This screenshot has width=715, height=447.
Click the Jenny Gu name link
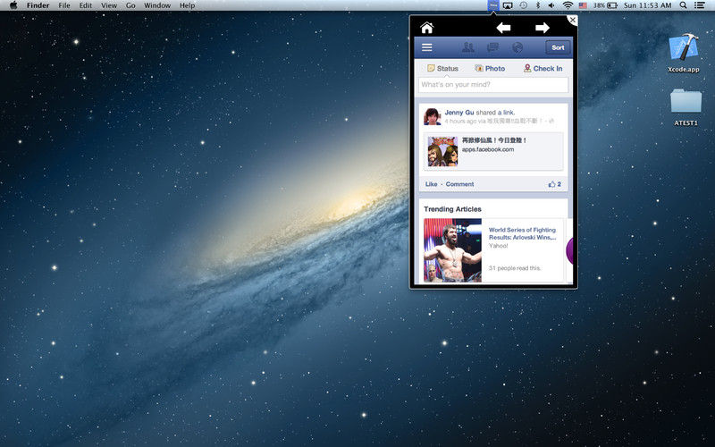[x=459, y=113]
